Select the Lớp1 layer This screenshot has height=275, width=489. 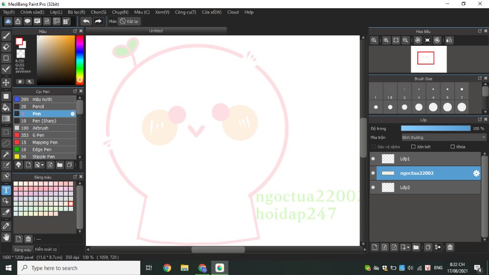click(x=425, y=159)
